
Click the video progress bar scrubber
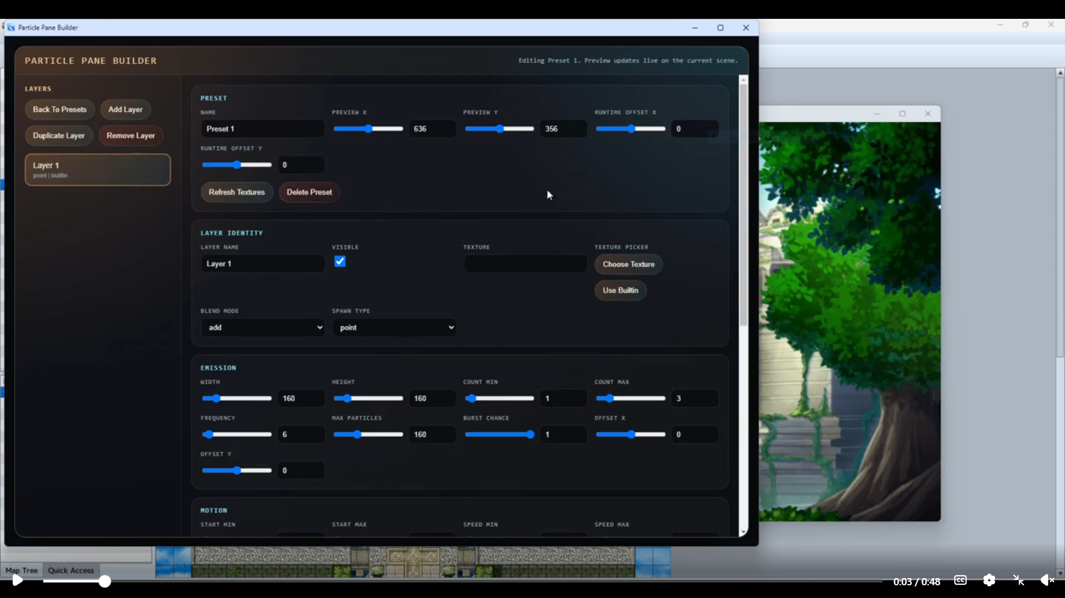point(105,581)
